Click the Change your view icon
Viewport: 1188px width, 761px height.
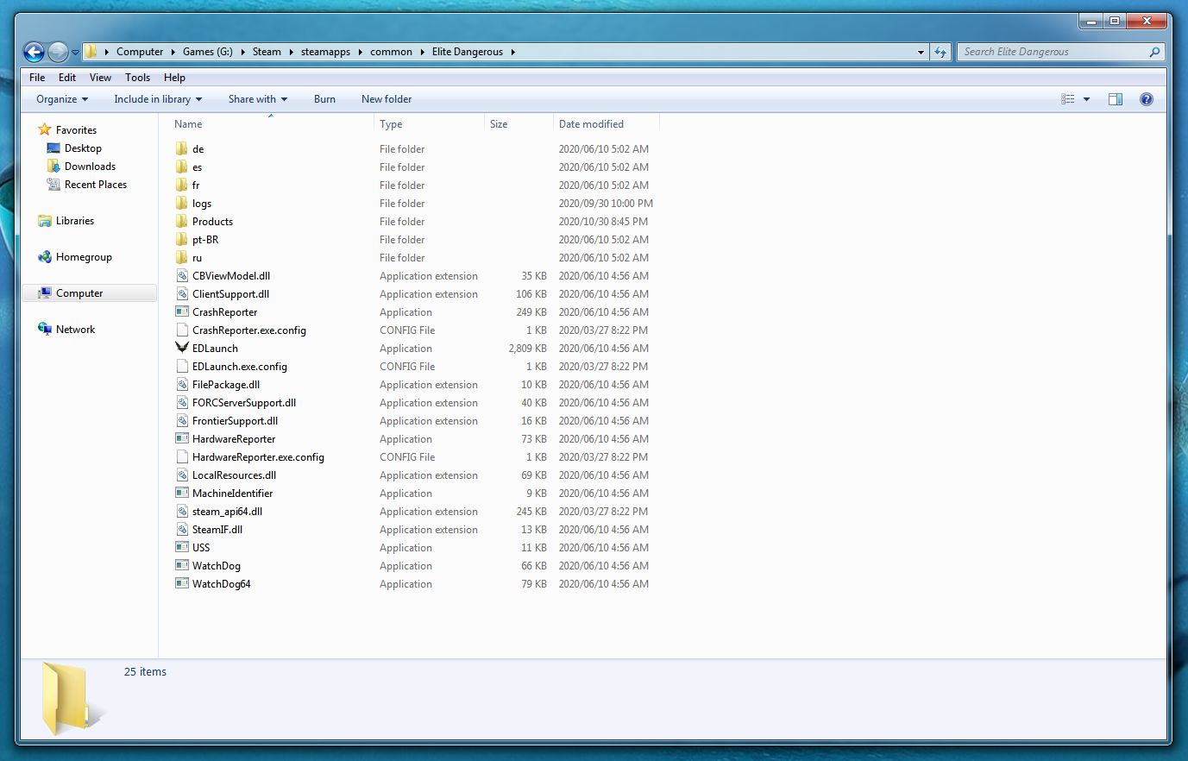(1068, 99)
